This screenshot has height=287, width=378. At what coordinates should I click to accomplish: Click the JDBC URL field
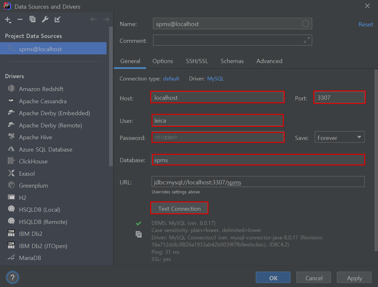pos(258,182)
